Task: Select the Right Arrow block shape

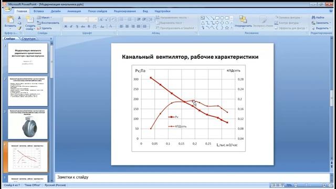Action: [x=217, y=23]
